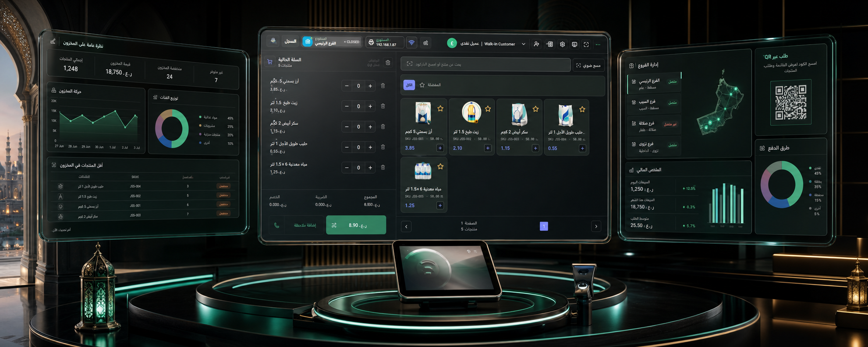
Task: Increase quantity of سكر أبيض in the cart
Action: pyautogui.click(x=370, y=127)
